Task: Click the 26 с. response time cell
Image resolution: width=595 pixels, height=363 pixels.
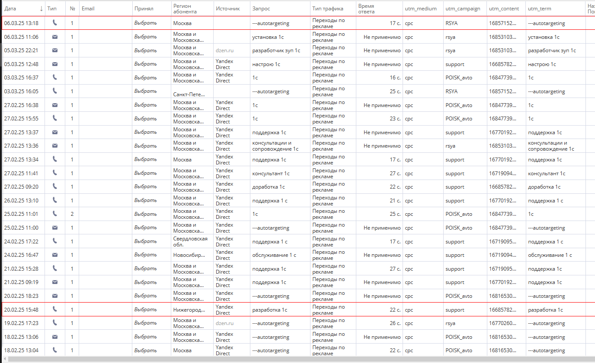Action: click(x=396, y=323)
